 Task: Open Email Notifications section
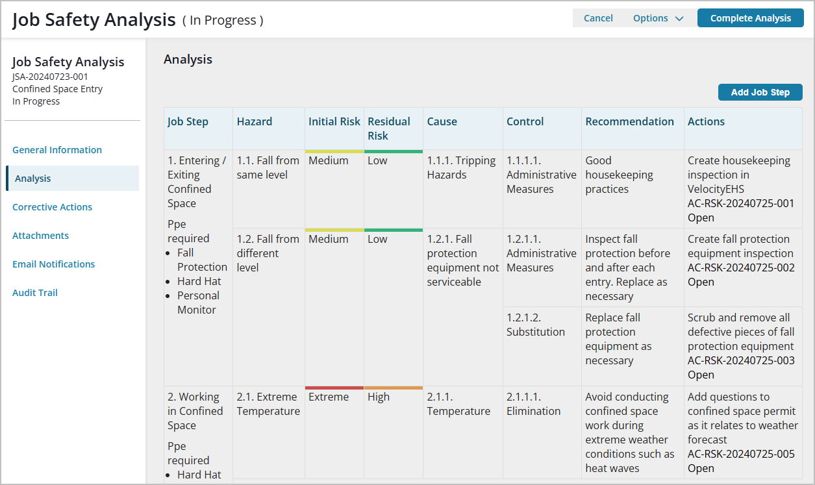click(x=53, y=264)
